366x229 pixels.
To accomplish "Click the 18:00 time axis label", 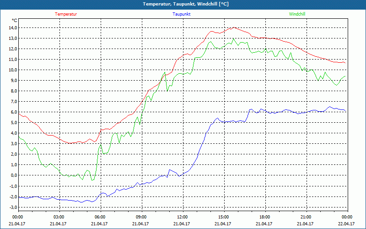I will pos(264,217).
